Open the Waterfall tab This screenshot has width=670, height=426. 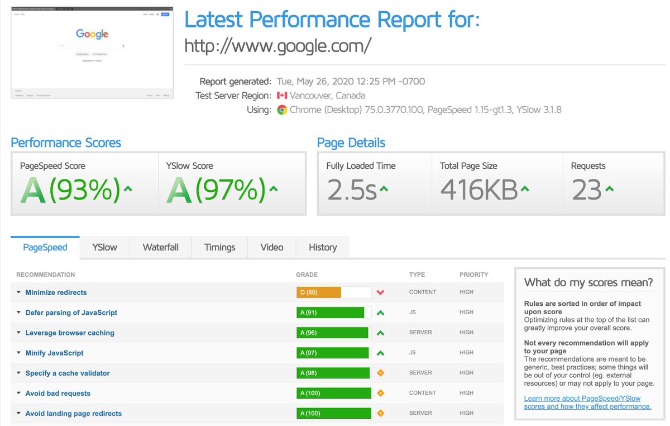pyautogui.click(x=161, y=247)
